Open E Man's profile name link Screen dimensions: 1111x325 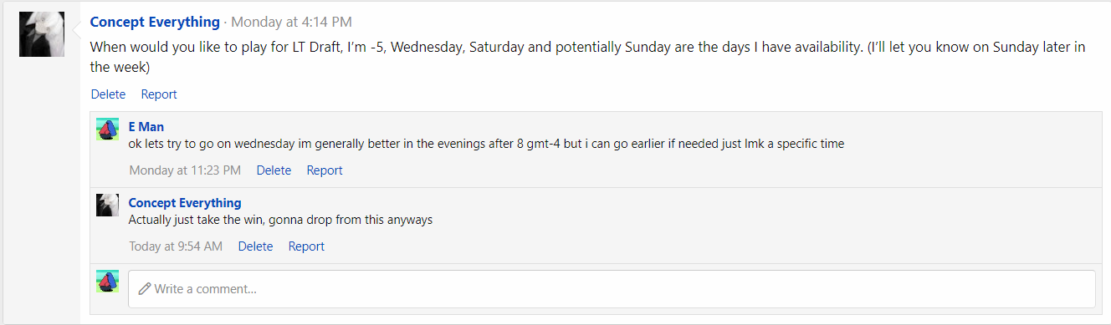click(146, 127)
